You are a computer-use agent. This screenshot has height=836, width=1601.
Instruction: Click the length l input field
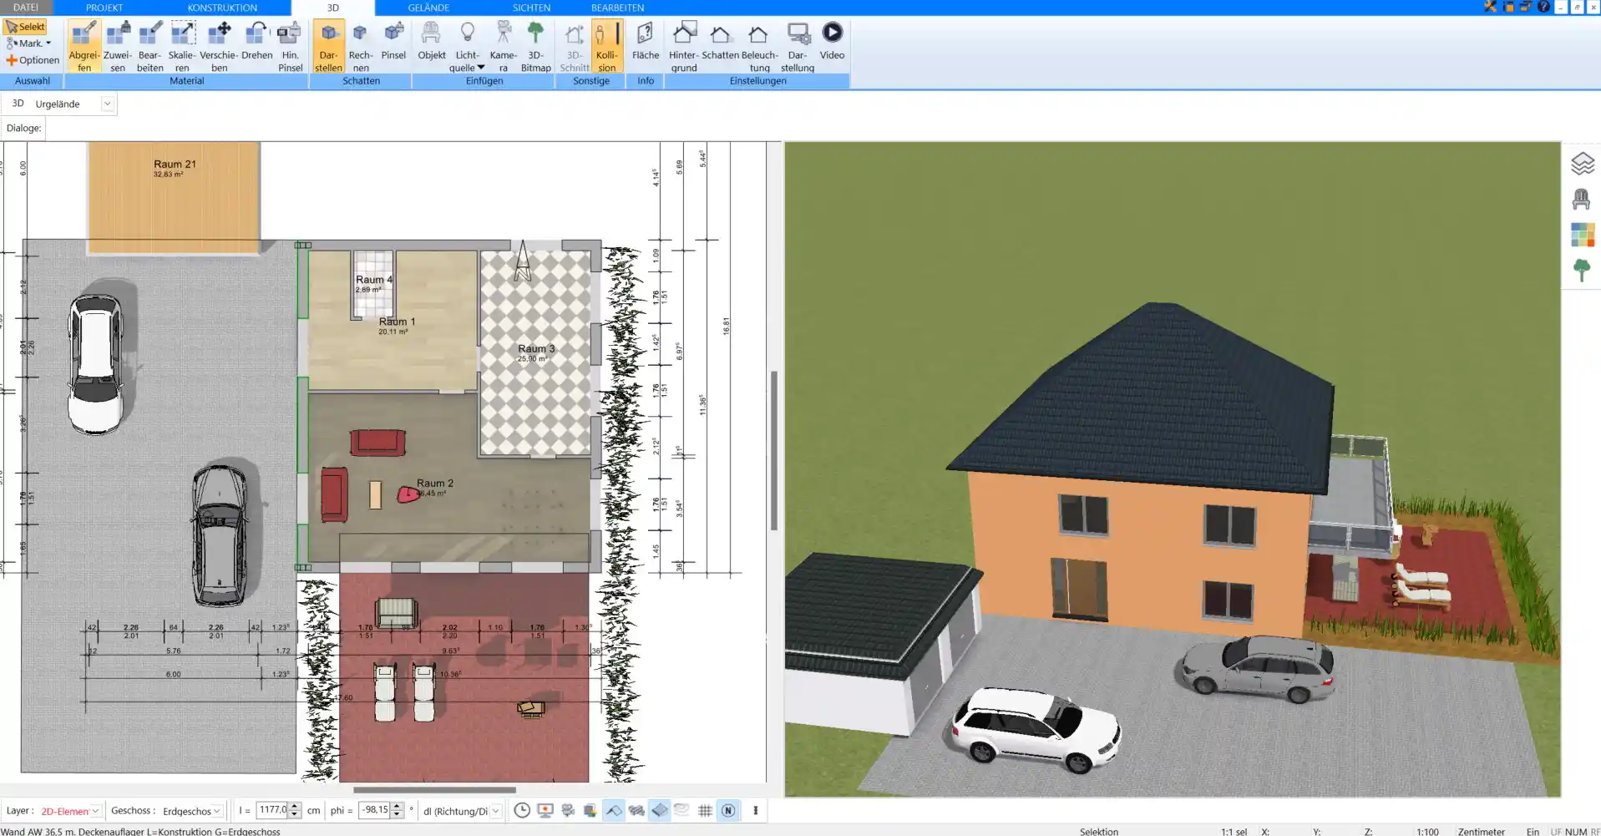pos(271,810)
